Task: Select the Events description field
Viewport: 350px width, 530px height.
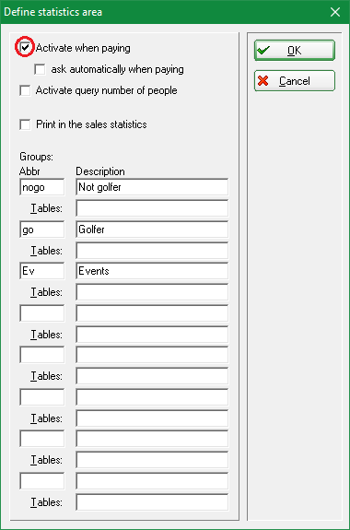Action: pos(152,271)
